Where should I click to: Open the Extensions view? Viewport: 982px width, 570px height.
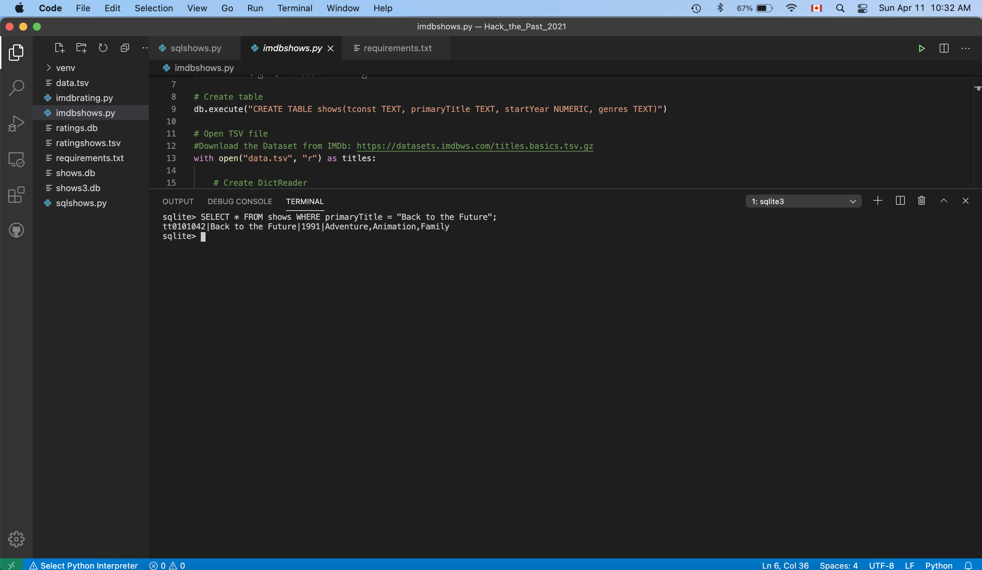point(16,195)
